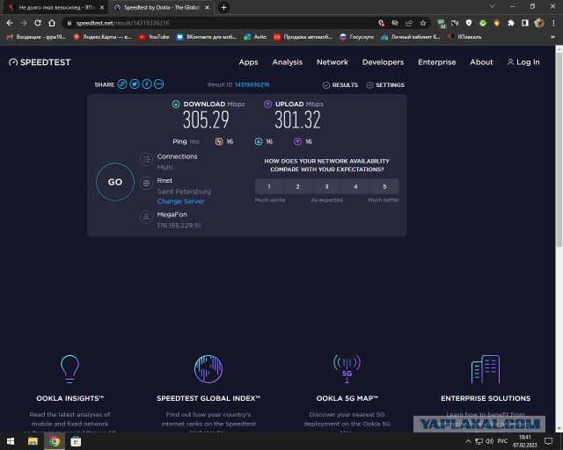Click the browser forward arrow
Image resolution: width=563 pixels, height=450 pixels.
[x=24, y=23]
